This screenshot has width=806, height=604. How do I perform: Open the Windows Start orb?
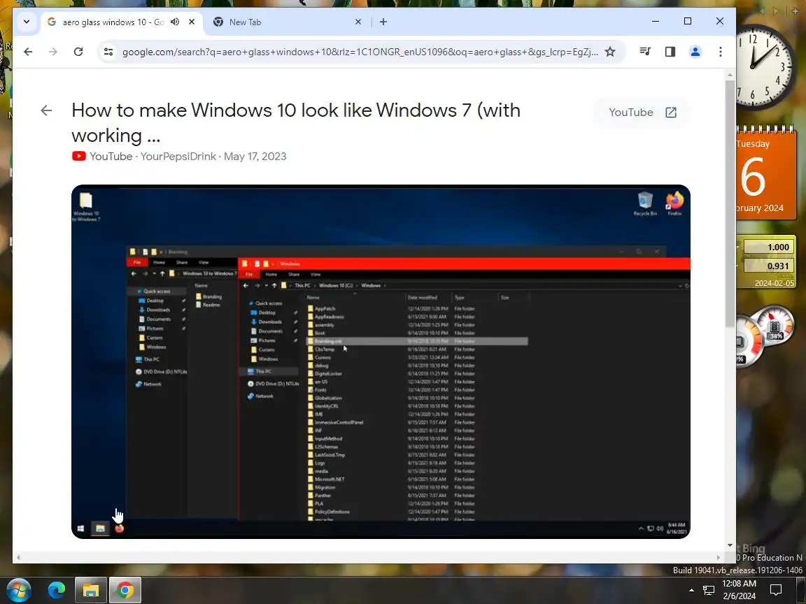click(x=18, y=590)
